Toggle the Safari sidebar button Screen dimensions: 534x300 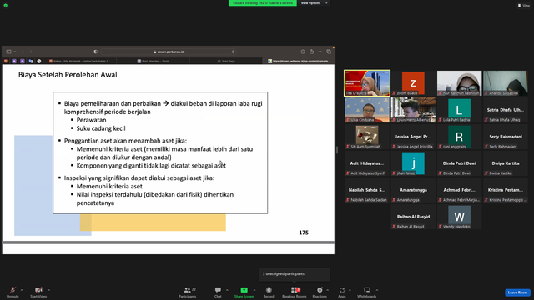[x=9, y=52]
